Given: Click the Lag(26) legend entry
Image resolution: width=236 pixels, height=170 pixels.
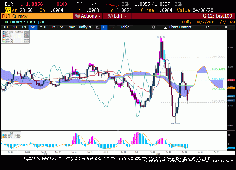Looking at the screenshot, I should 16,38.
